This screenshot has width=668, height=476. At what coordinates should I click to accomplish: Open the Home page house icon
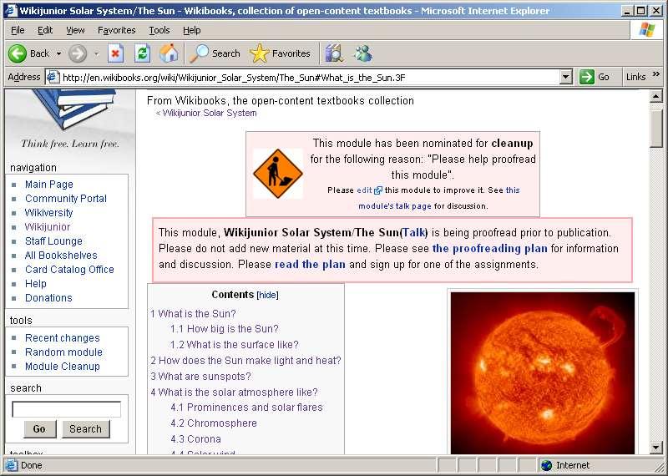click(169, 53)
